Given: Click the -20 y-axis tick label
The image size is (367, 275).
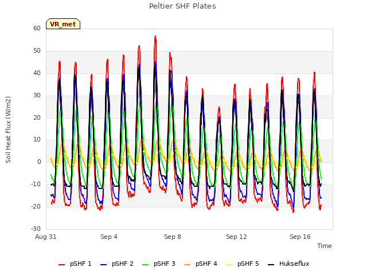Looking at the screenshot, I should 36,206.
